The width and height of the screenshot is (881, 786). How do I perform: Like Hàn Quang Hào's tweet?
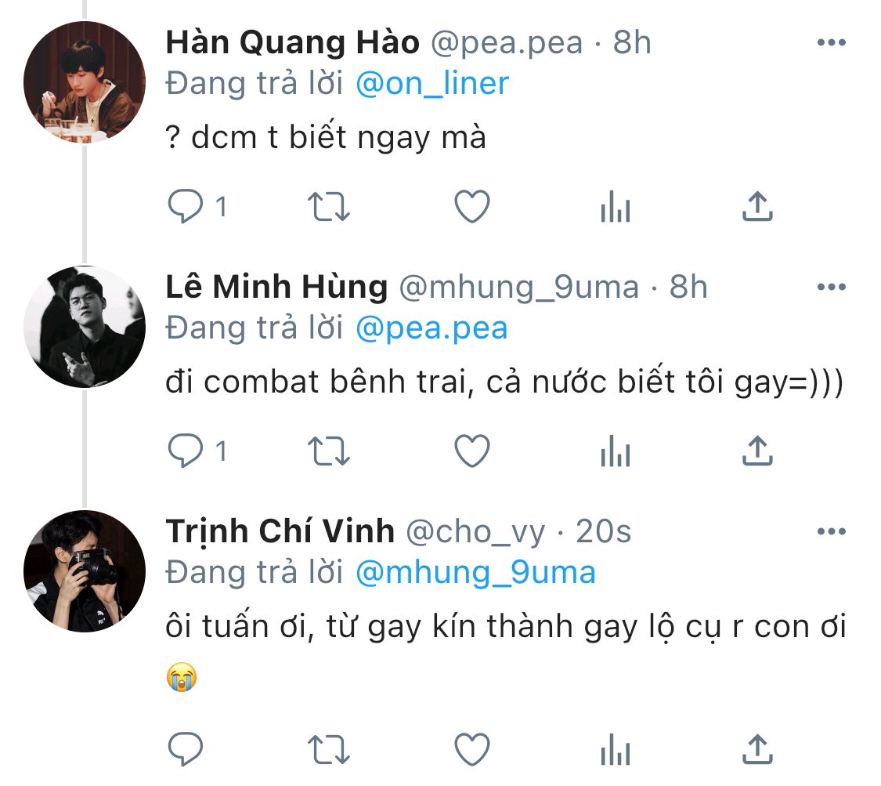pyautogui.click(x=472, y=207)
